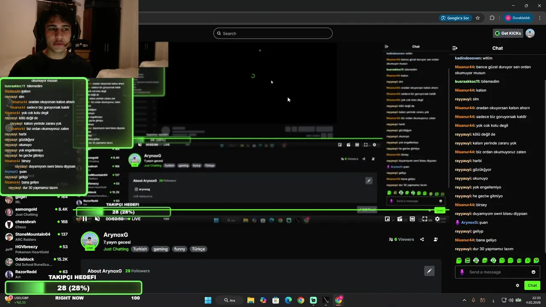Click the About ArynoxG edit pencil
Viewport: 546px width, 307px height.
pos(429,271)
